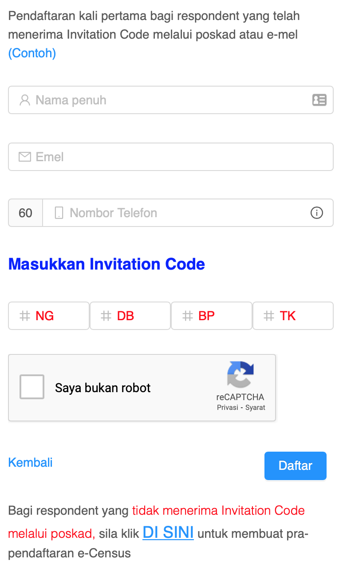
Task: Click the reCAPTCHA logo
Action: pos(240,375)
